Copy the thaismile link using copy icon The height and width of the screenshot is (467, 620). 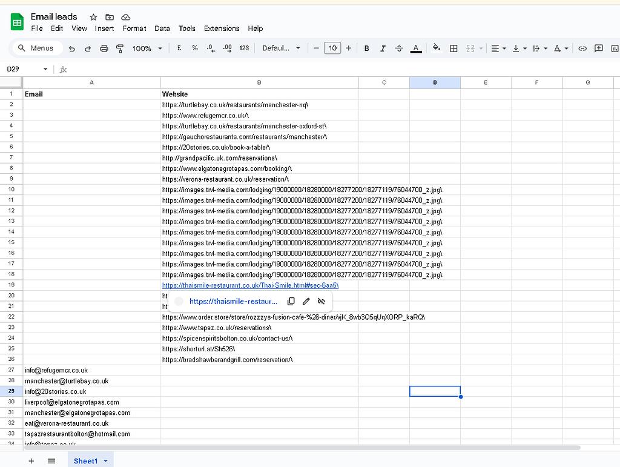tap(291, 301)
